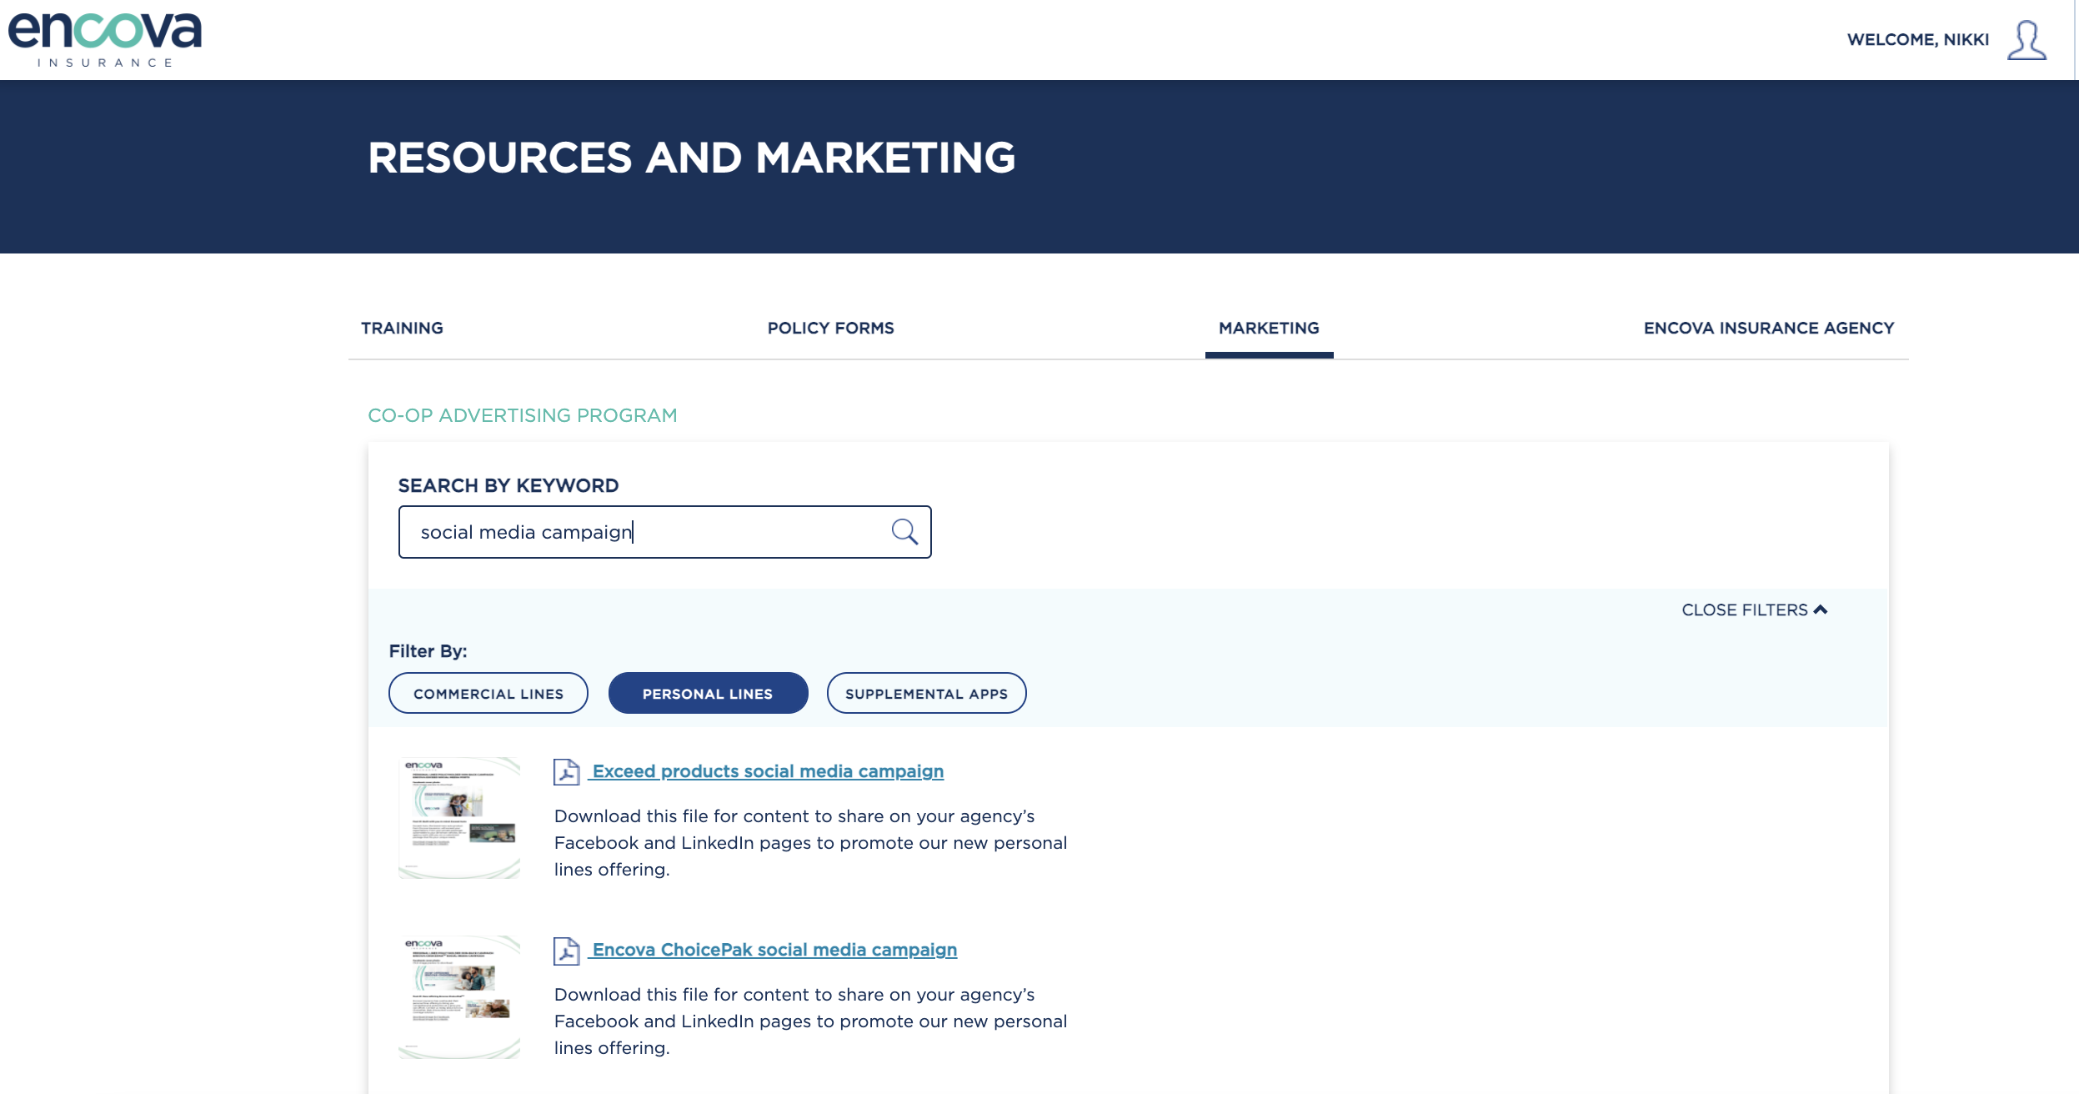Open the Exceed products campaign thumbnail

tap(459, 818)
